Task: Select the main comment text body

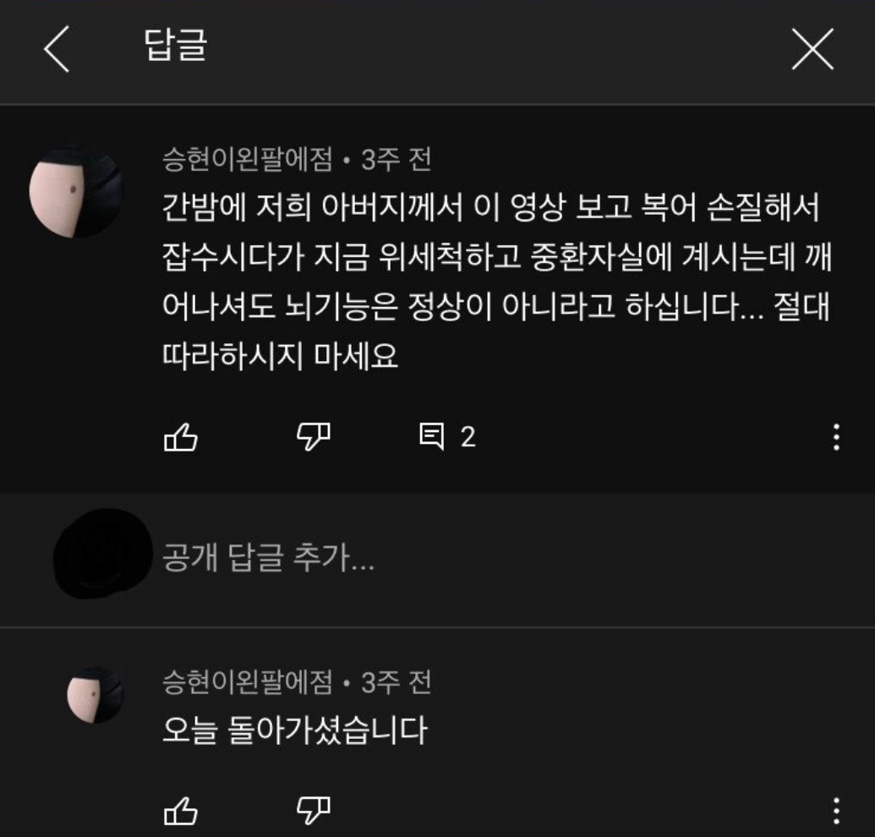Action: (496, 282)
